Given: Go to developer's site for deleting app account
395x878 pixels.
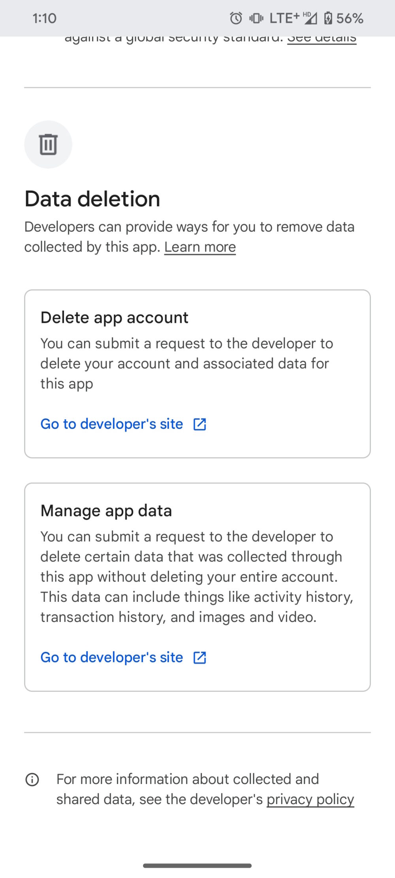Looking at the screenshot, I should 111,424.
